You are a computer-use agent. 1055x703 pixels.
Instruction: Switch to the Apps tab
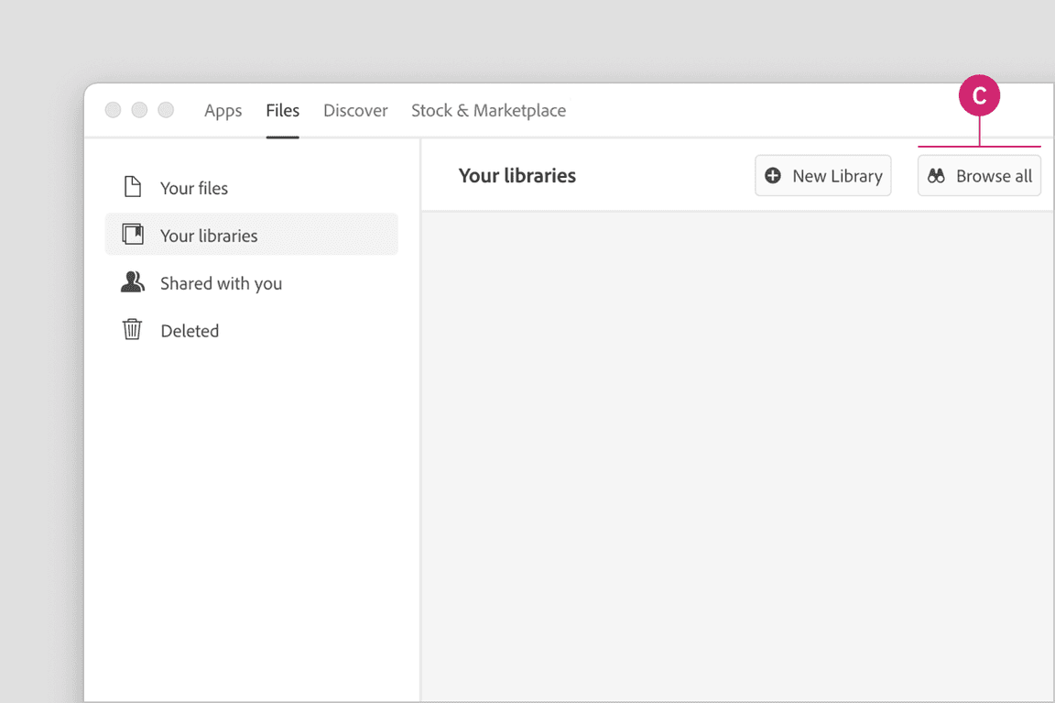pyautogui.click(x=223, y=111)
